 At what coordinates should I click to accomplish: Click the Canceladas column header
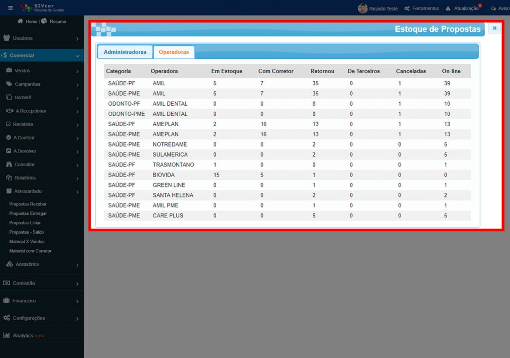click(x=411, y=71)
